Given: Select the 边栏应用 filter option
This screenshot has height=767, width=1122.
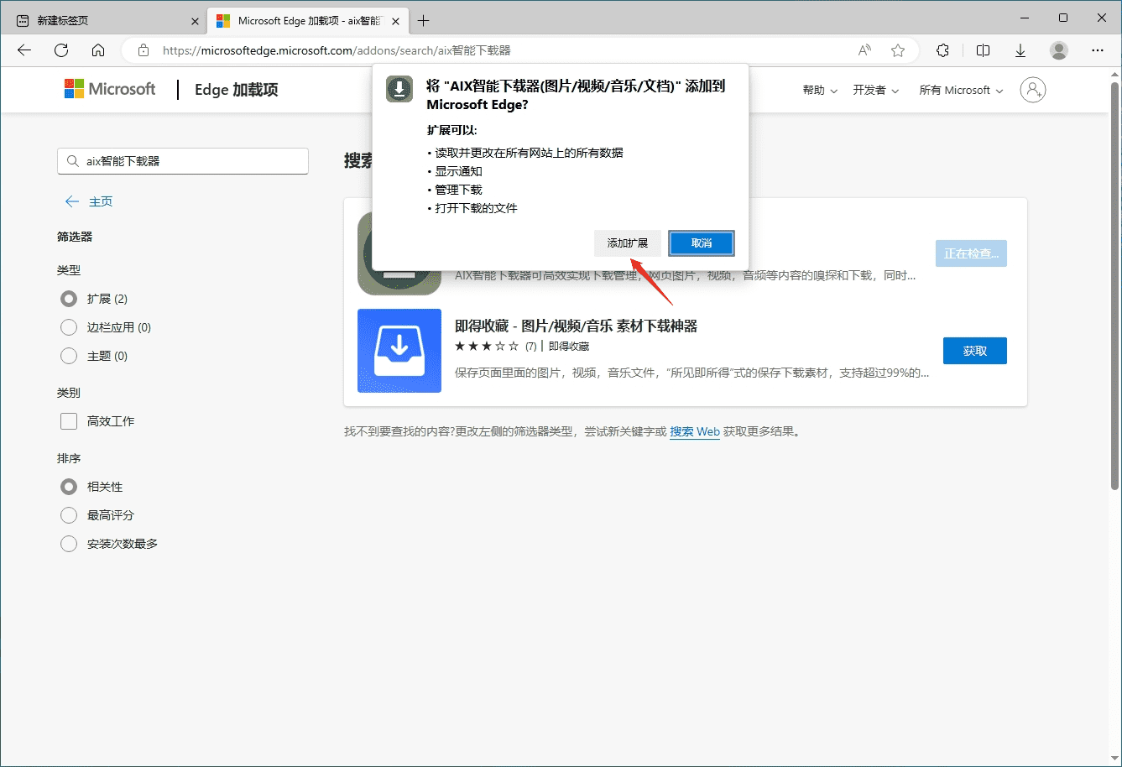Looking at the screenshot, I should (68, 327).
